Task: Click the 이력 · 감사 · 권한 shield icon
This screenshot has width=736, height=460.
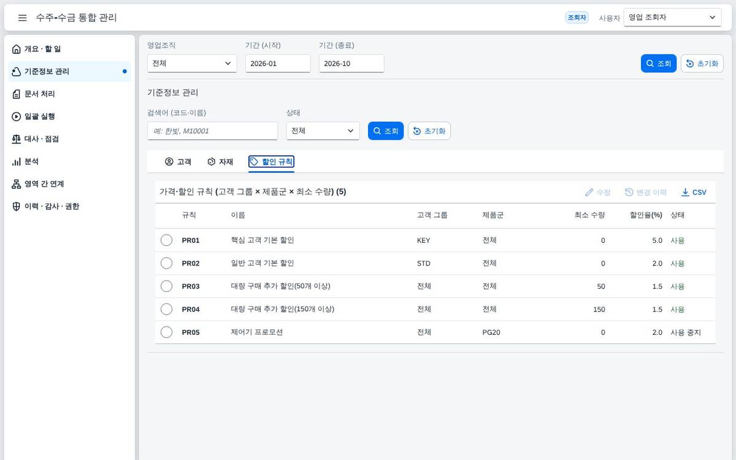Action: [x=17, y=207]
